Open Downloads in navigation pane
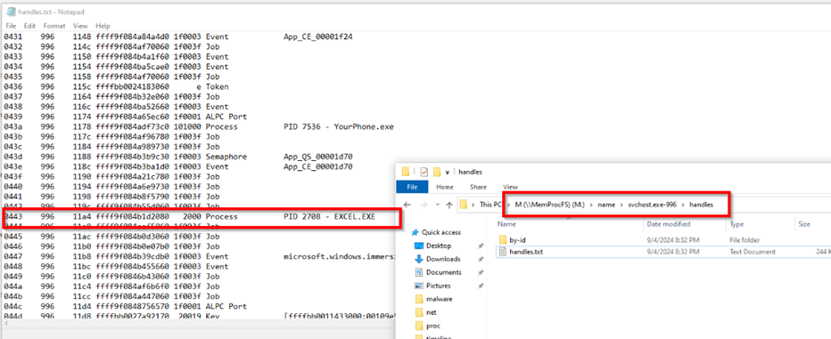 pos(443,259)
